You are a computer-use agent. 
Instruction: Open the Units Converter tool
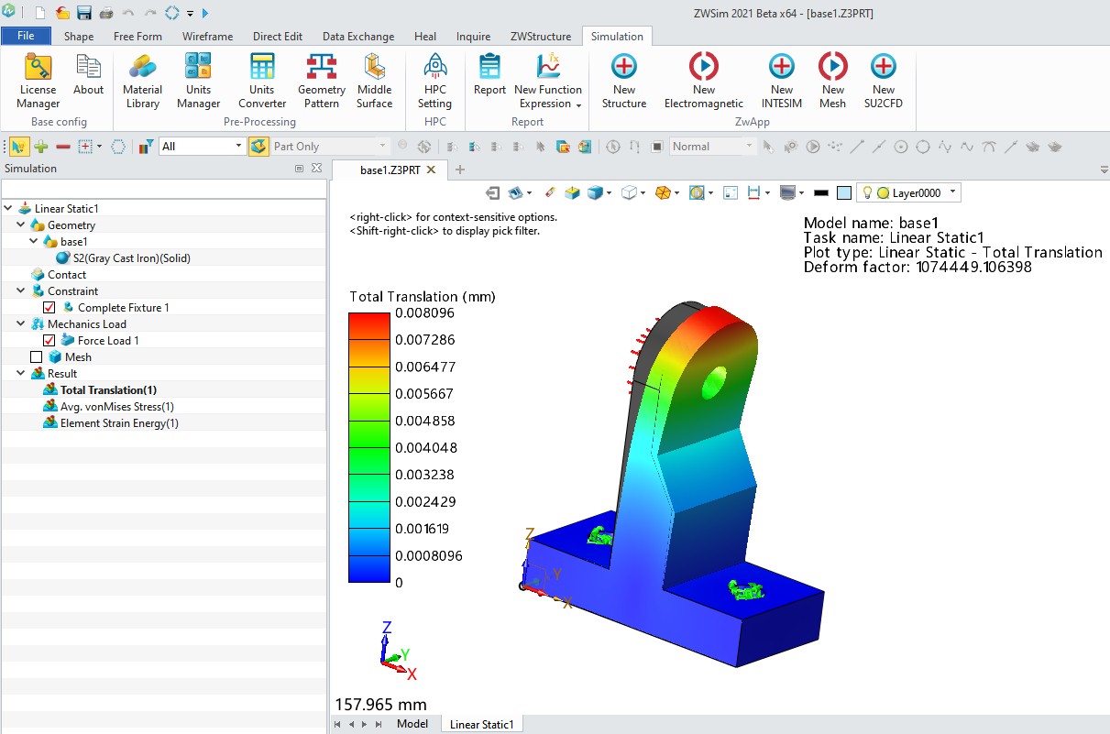262,82
